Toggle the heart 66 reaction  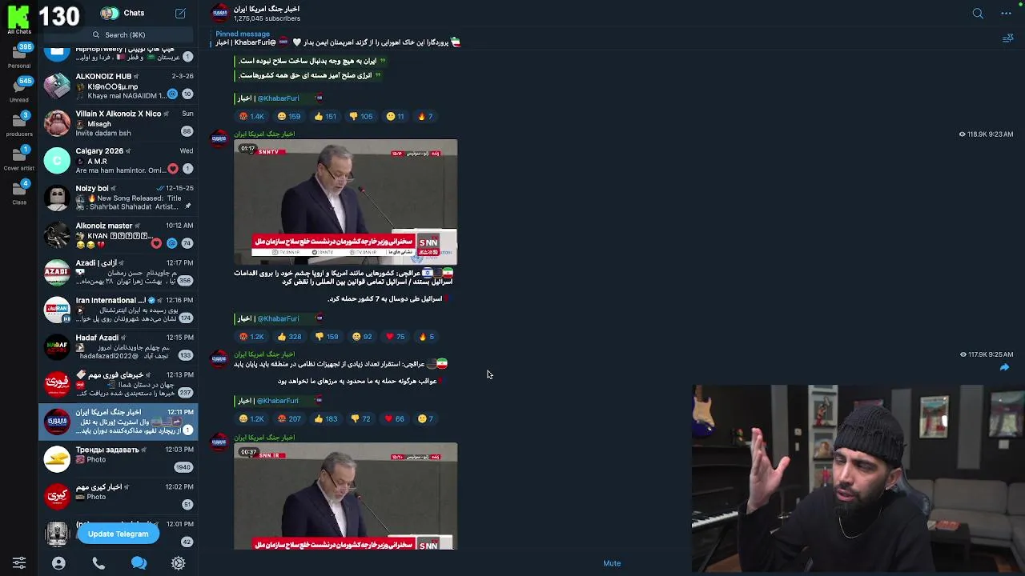pos(394,418)
